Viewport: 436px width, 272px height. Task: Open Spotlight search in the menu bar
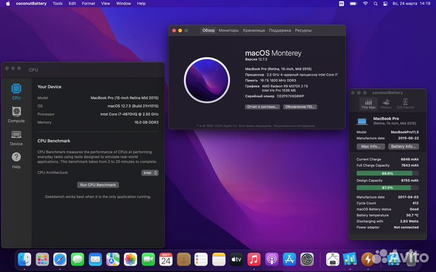[375, 4]
